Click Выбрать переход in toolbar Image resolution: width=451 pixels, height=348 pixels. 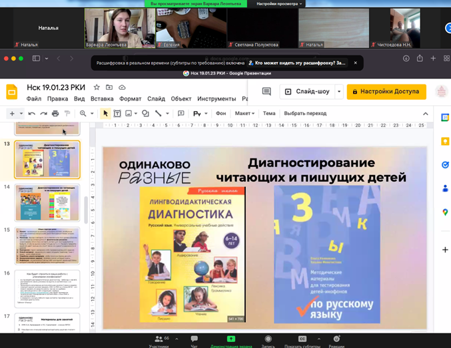click(x=305, y=114)
